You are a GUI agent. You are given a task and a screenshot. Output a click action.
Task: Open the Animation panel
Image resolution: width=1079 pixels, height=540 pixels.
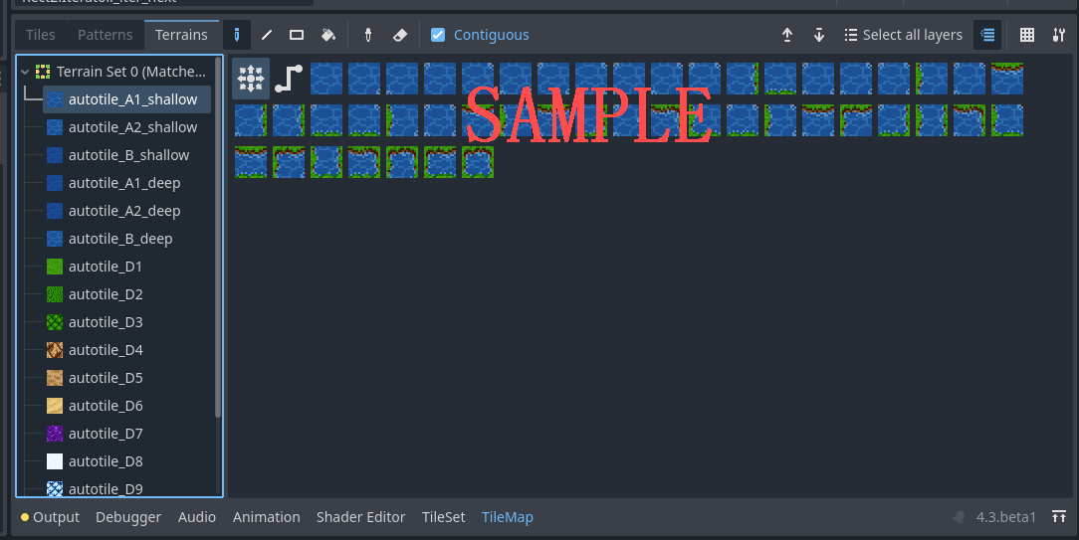[x=267, y=516]
